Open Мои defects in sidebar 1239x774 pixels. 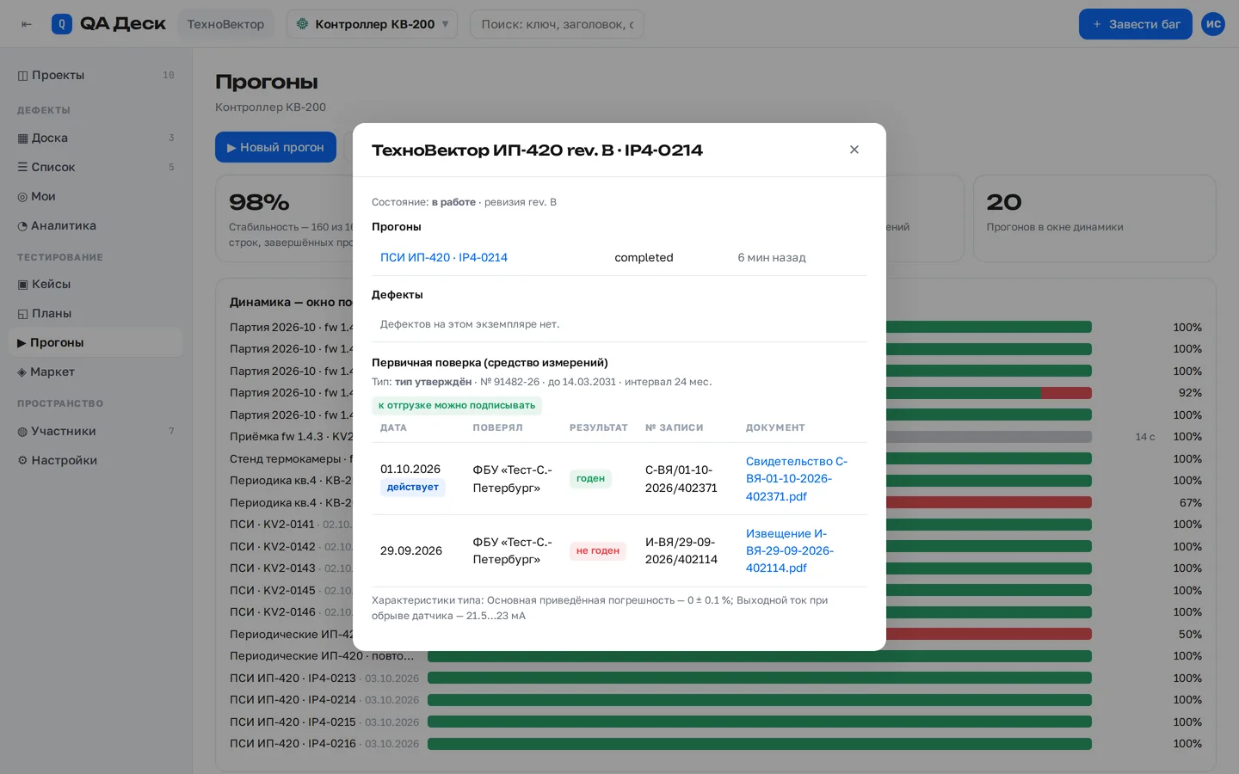(x=96, y=196)
